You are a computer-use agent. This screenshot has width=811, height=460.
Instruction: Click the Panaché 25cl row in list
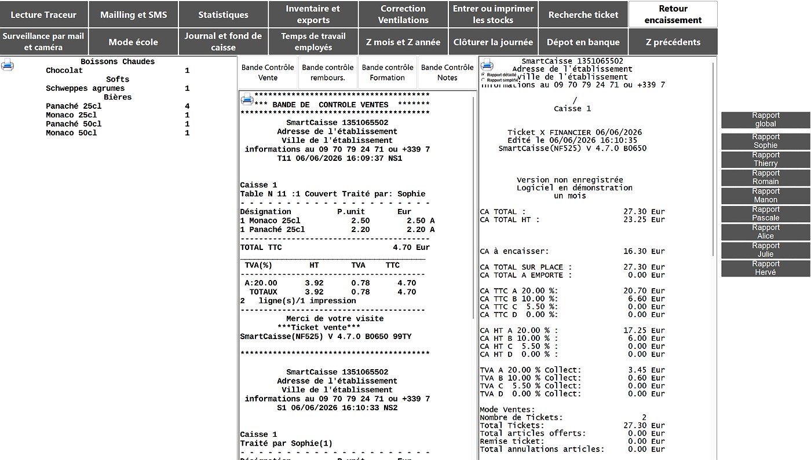[118, 106]
